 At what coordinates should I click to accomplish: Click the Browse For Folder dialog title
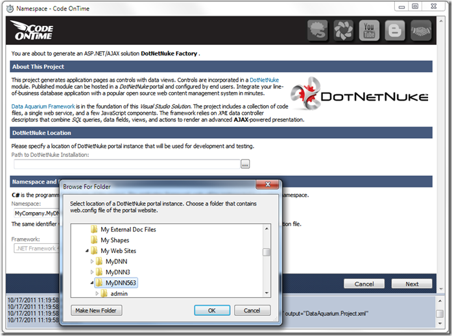(87, 187)
